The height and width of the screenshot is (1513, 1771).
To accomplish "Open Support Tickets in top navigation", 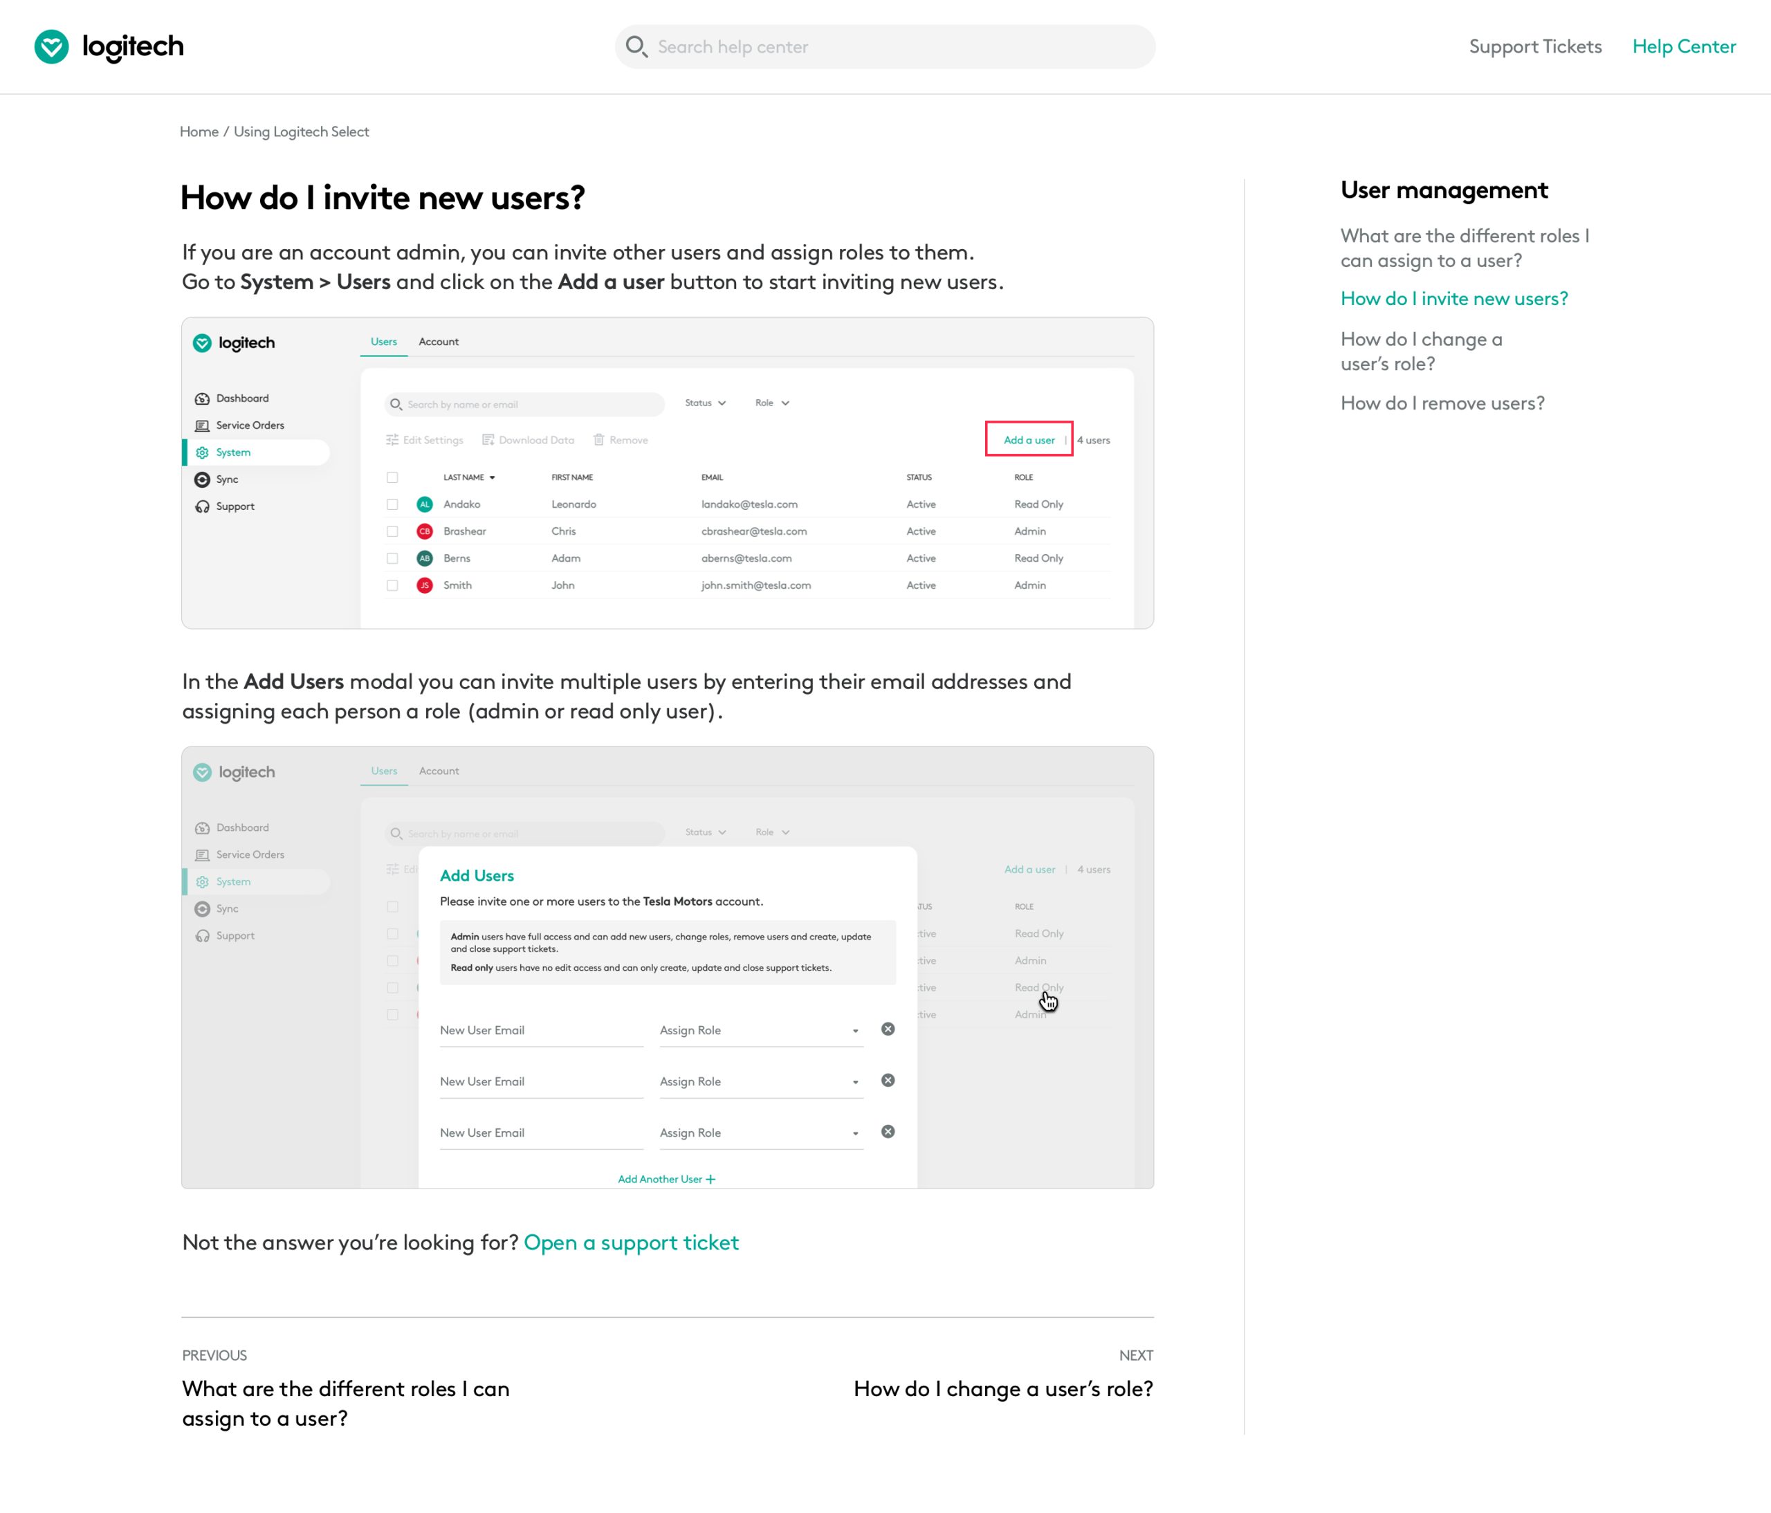I will tap(1535, 46).
